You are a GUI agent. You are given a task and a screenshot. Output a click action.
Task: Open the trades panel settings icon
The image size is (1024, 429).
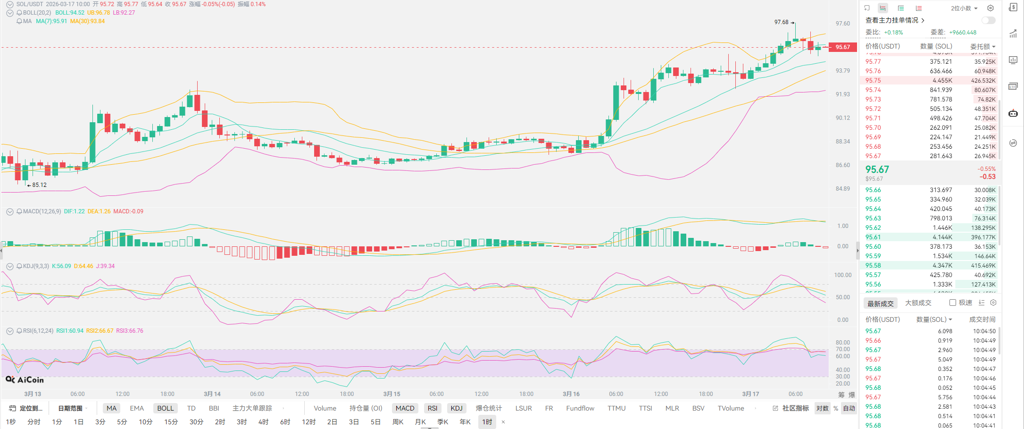[993, 303]
